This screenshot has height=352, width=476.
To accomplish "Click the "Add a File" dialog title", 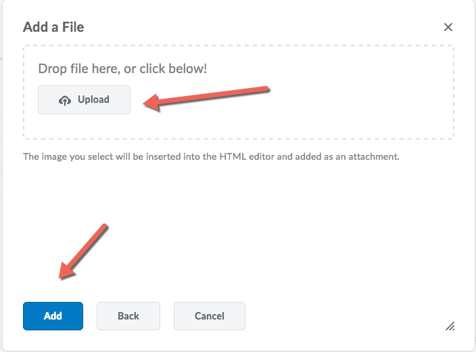I will click(x=53, y=27).
